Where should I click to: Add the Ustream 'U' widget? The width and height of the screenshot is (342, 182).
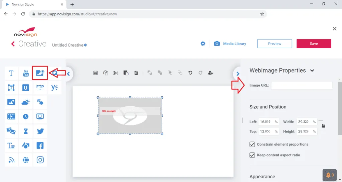[x=26, y=88]
